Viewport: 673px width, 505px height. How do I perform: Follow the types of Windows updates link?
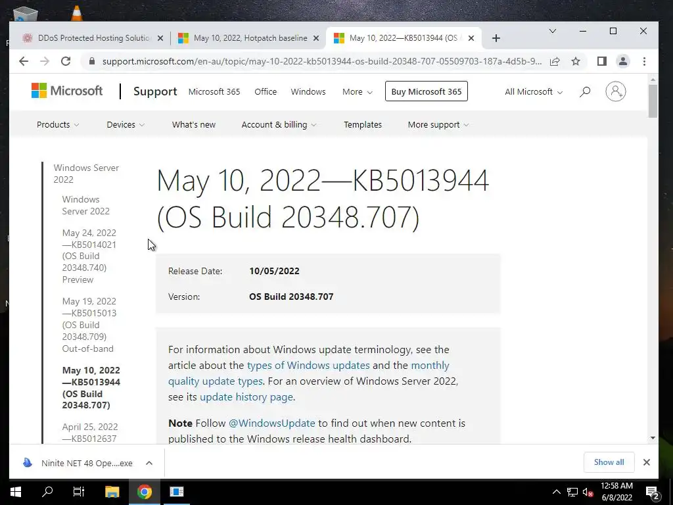click(x=308, y=365)
